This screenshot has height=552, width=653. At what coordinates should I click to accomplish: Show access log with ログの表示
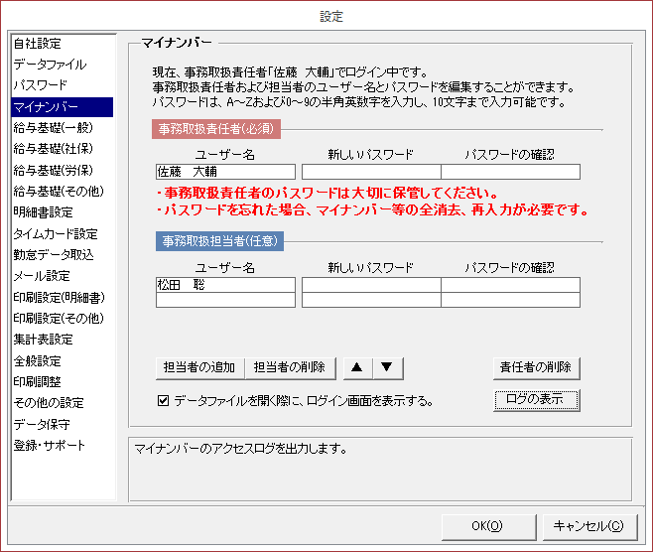tap(536, 400)
